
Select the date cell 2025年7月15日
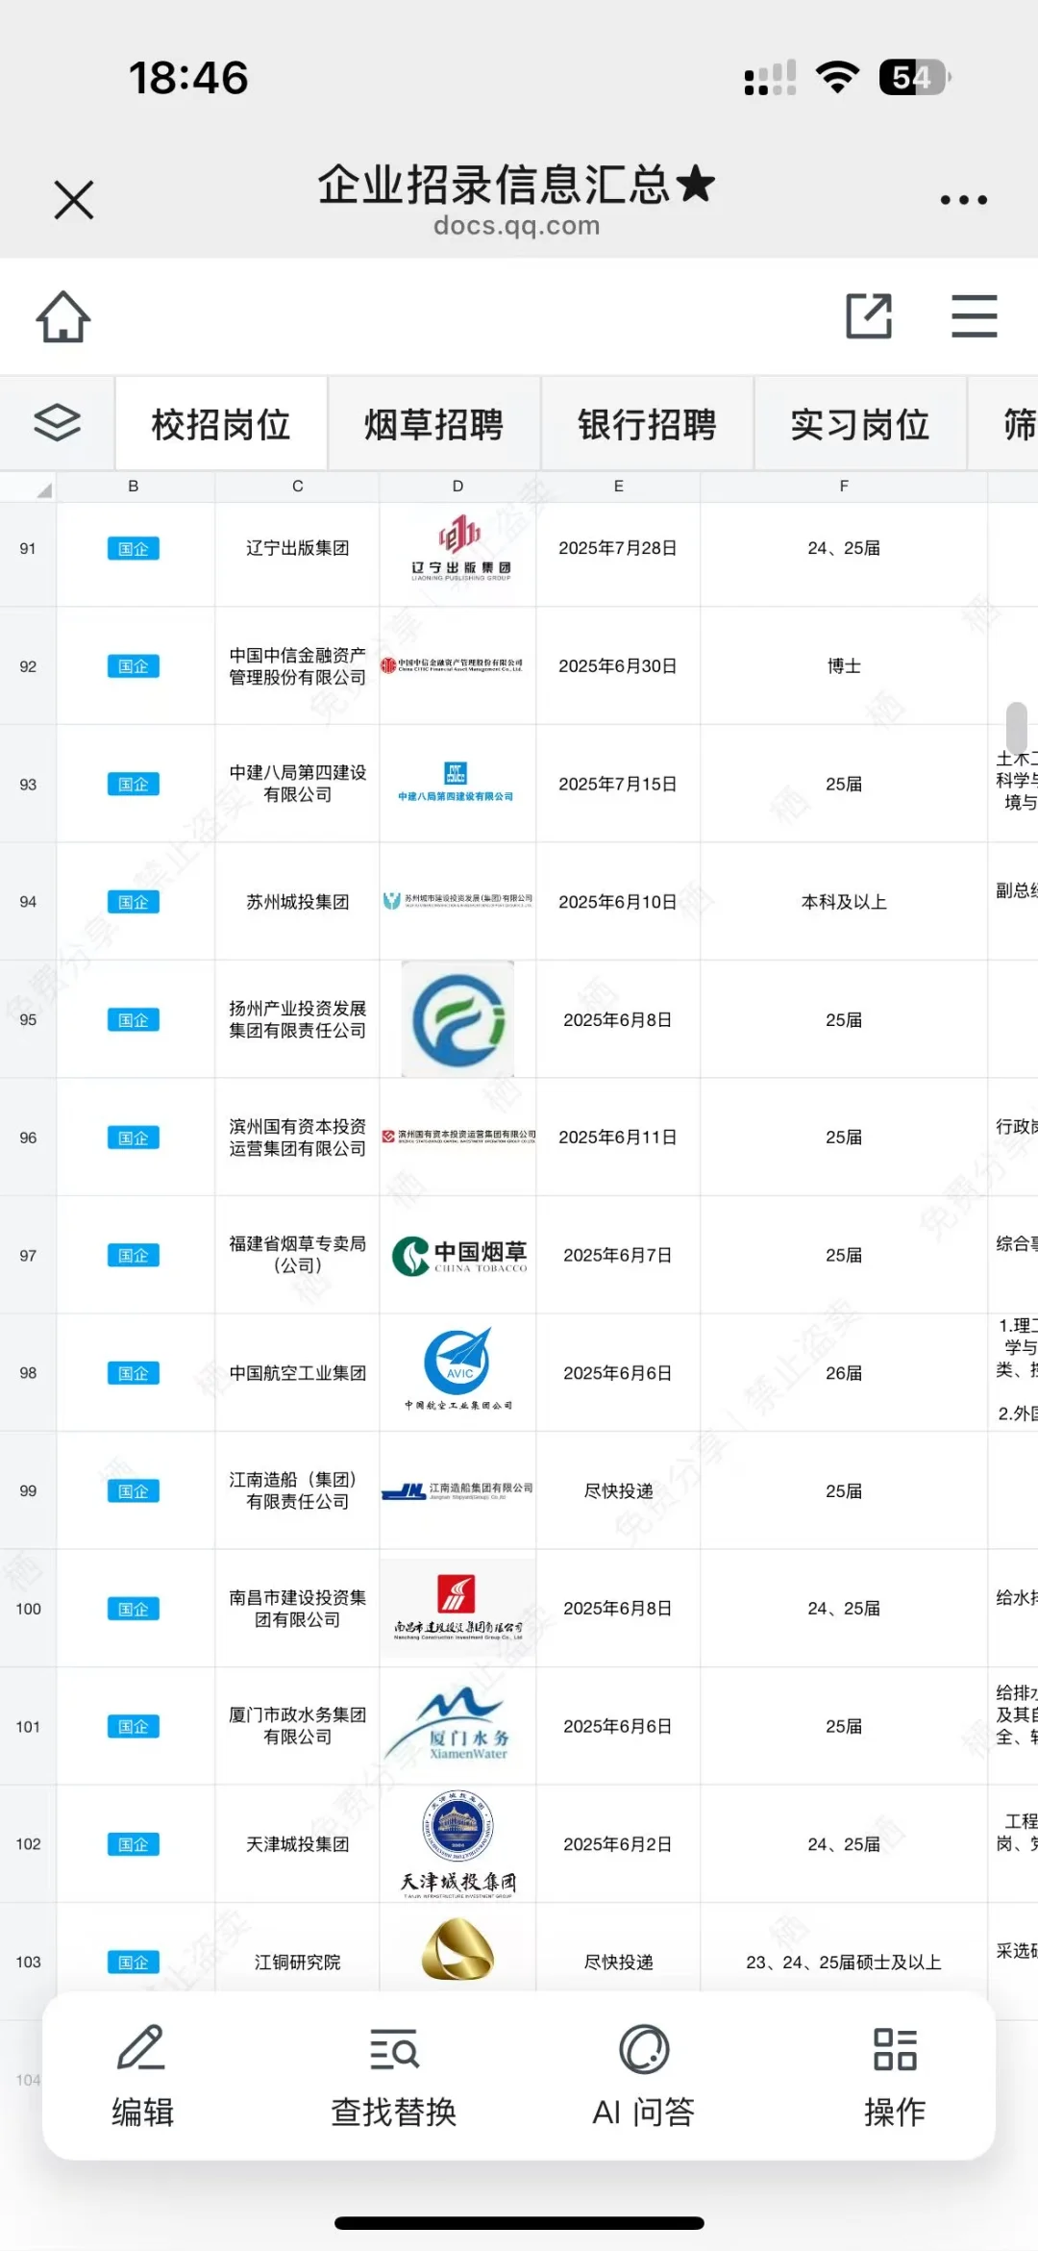click(x=618, y=784)
